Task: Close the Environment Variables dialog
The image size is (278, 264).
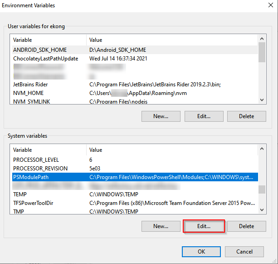Action: 269,5
